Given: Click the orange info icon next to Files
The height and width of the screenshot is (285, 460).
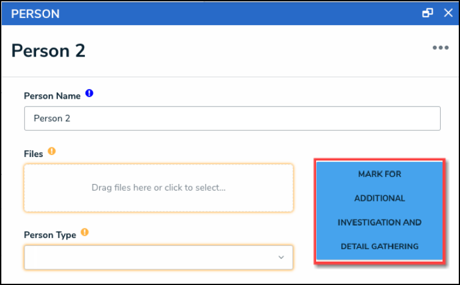Looking at the screenshot, I should [x=51, y=152].
